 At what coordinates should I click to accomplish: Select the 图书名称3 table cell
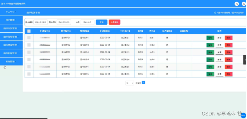pos(84,52)
